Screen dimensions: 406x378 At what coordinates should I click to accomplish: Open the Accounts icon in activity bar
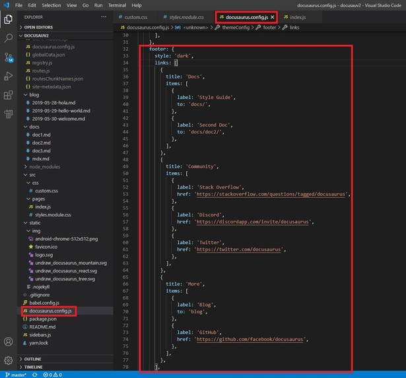(9, 342)
